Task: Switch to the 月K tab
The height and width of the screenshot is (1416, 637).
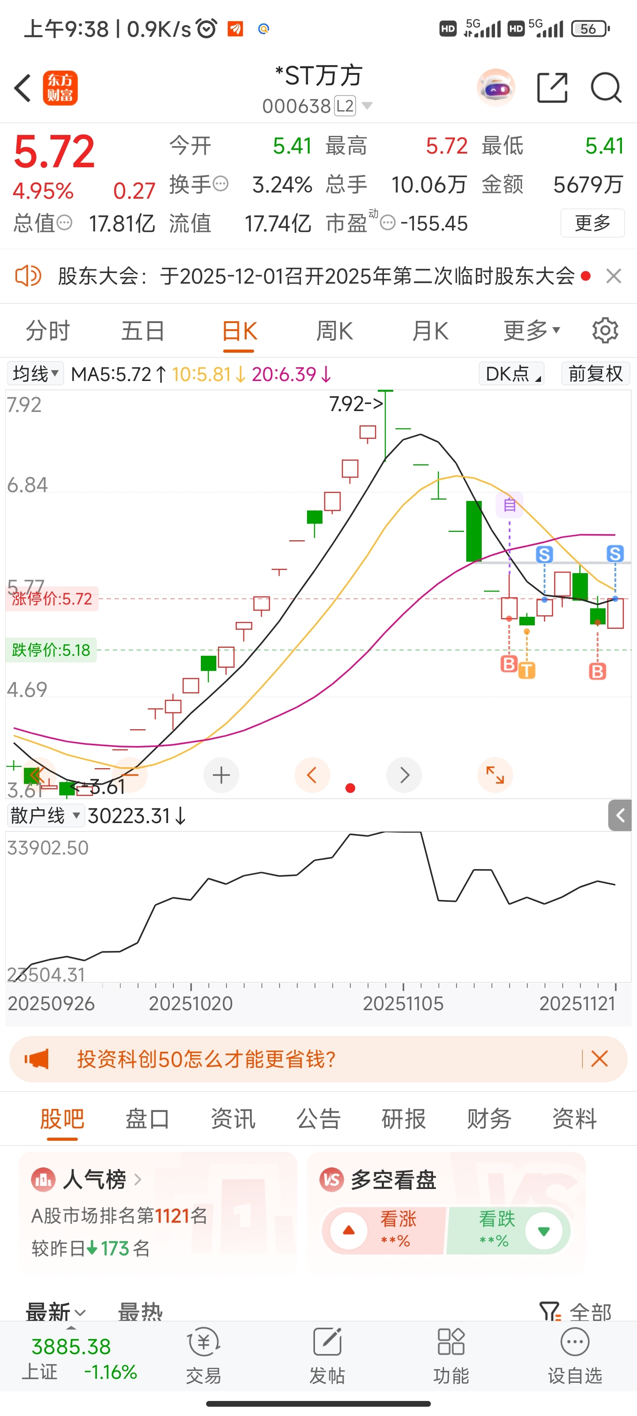Action: coord(430,331)
